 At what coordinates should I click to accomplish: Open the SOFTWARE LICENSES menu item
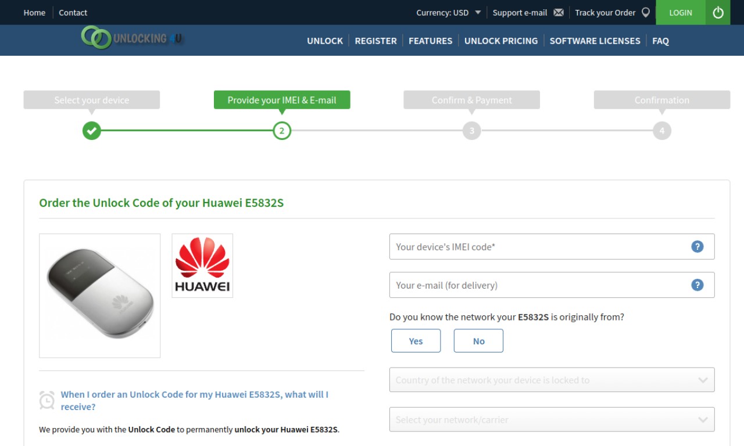pyautogui.click(x=595, y=41)
